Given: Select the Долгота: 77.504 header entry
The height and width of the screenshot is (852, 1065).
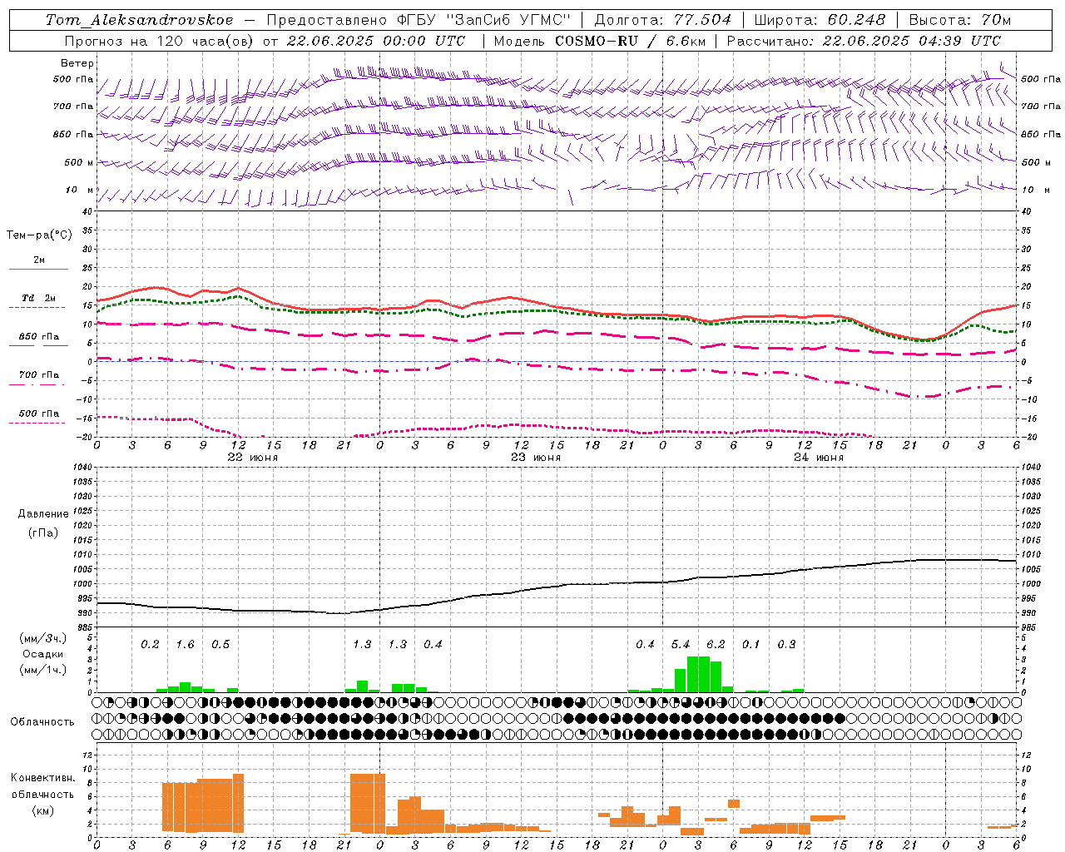Looking at the screenshot, I should pyautogui.click(x=662, y=20).
